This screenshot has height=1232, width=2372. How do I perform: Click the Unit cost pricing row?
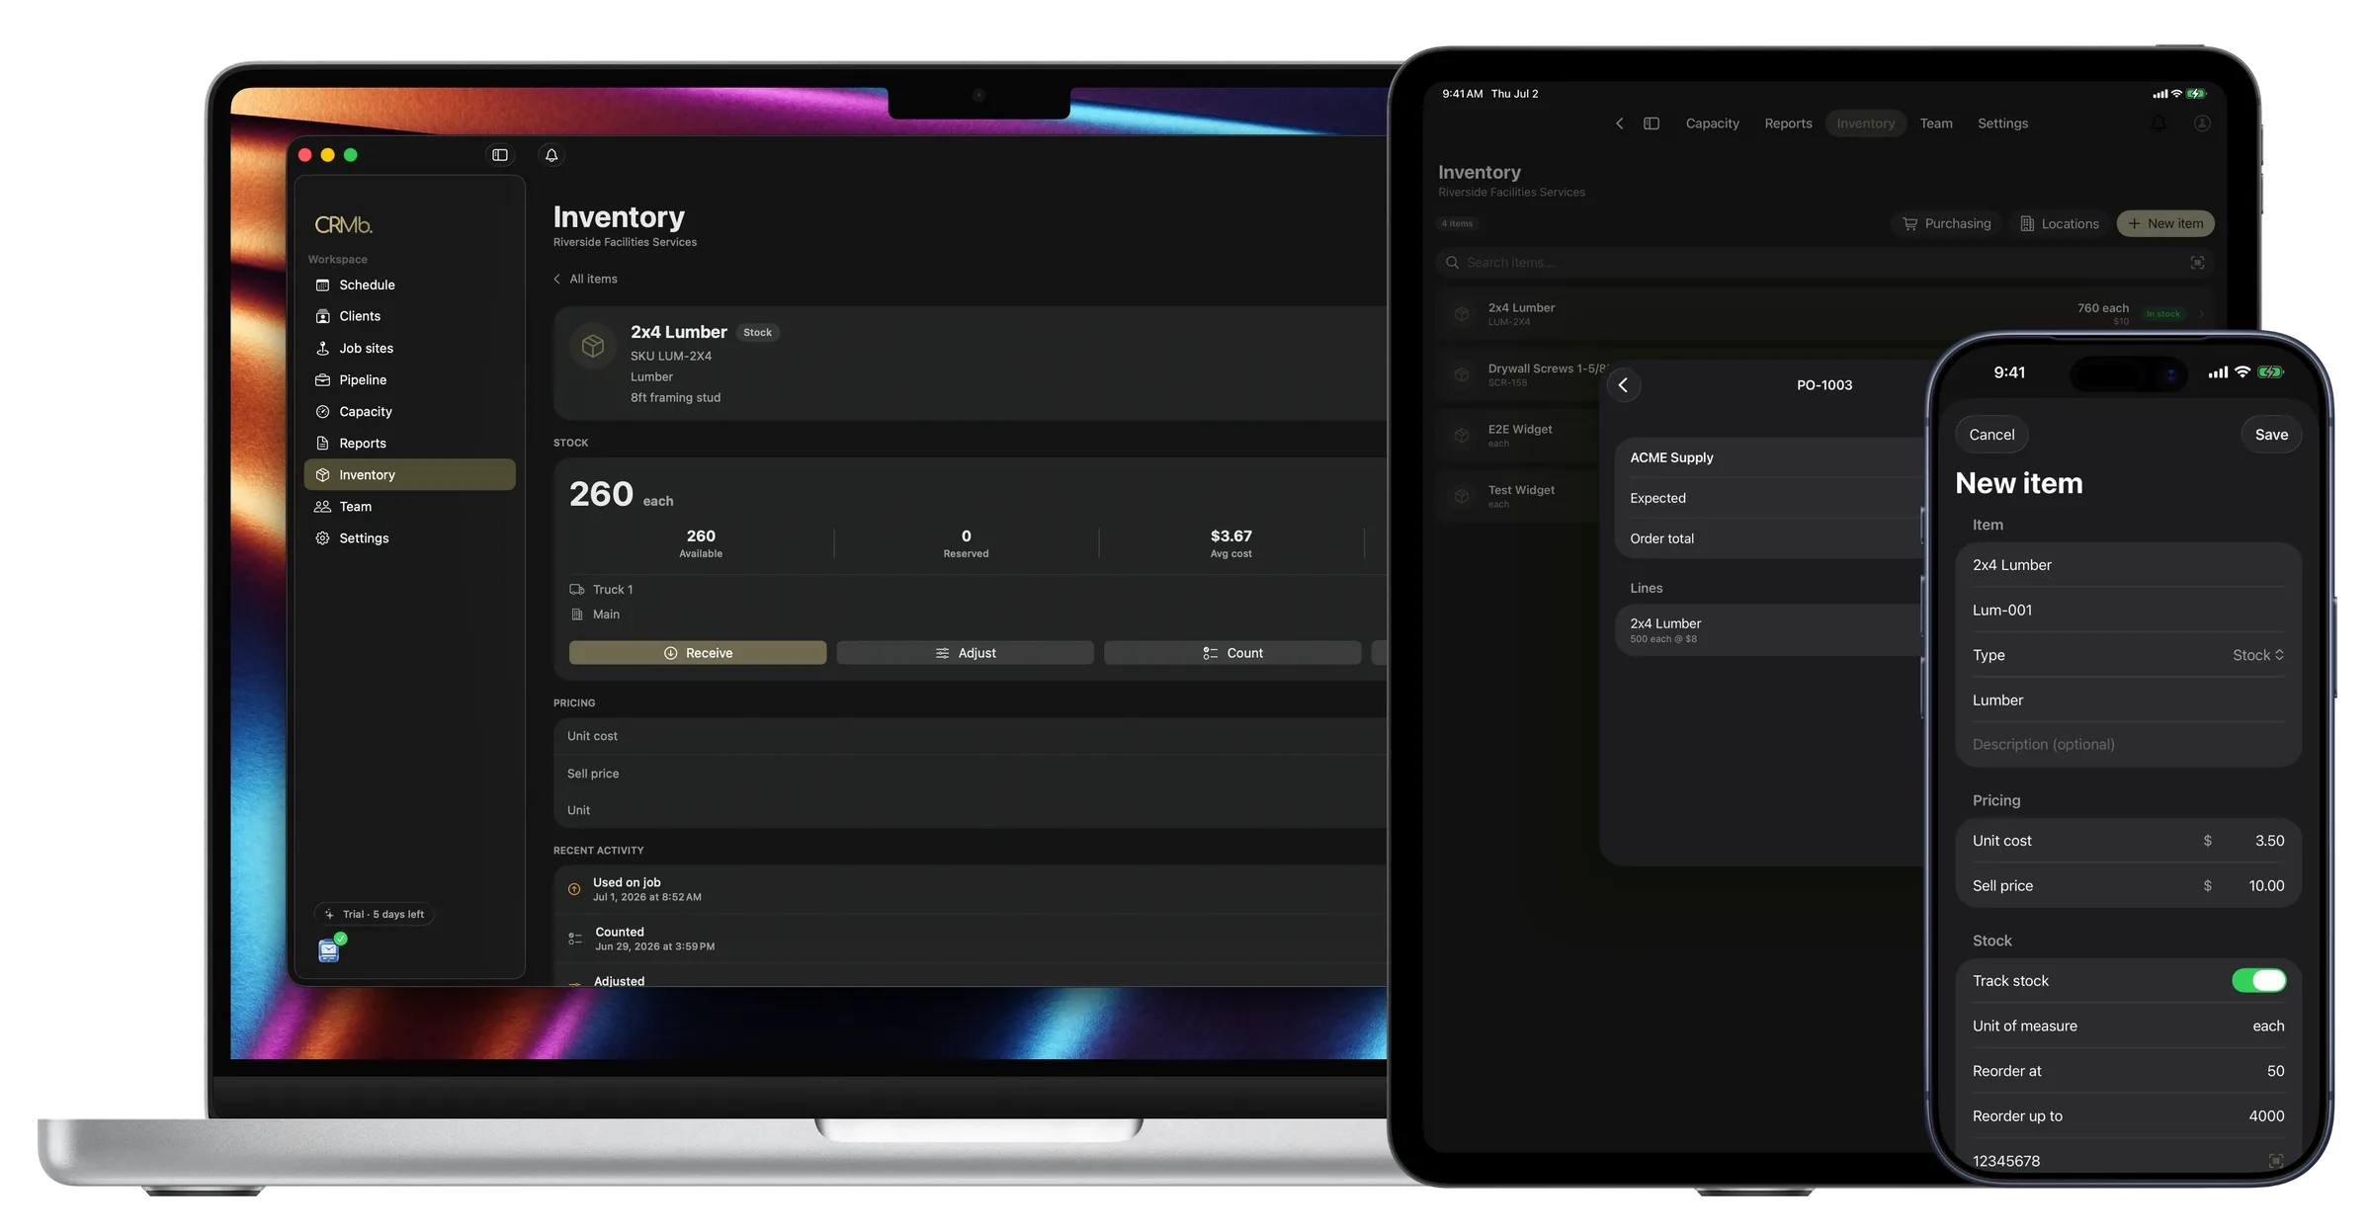[x=971, y=736]
